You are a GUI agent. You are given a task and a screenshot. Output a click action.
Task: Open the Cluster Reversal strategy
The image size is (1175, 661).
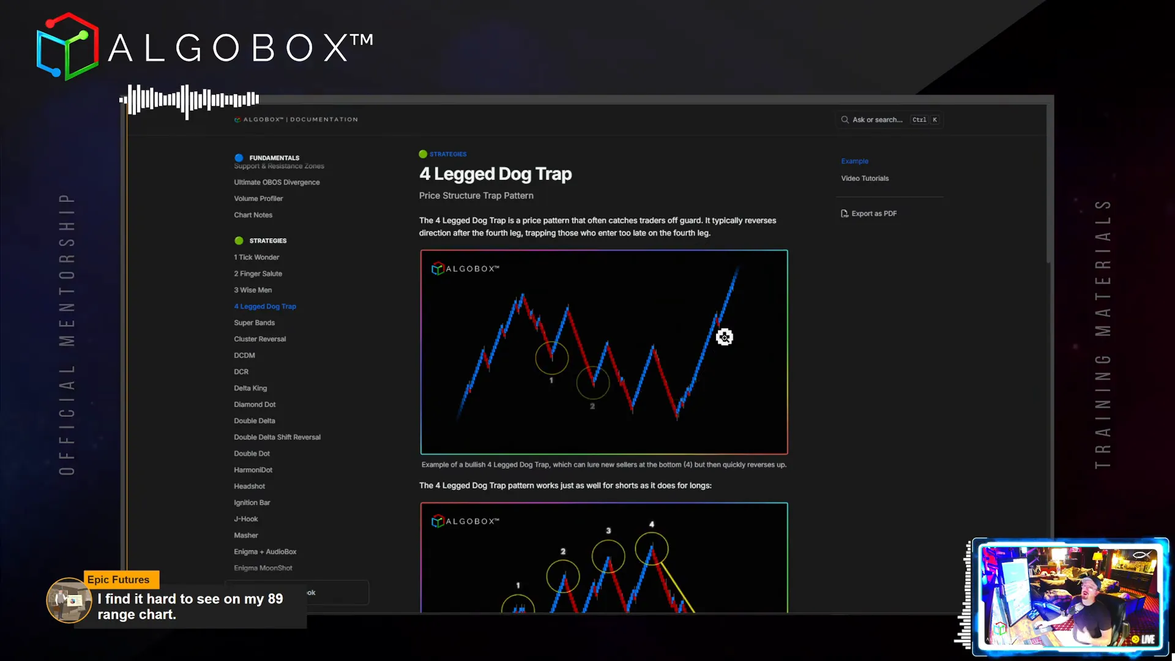[x=259, y=339]
